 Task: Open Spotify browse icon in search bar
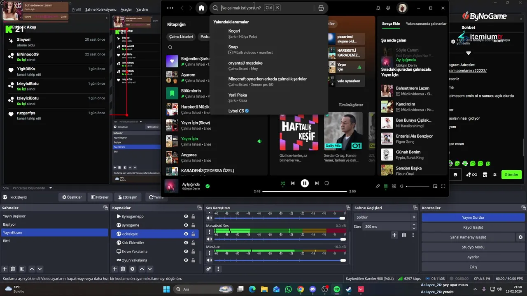pos(321,8)
